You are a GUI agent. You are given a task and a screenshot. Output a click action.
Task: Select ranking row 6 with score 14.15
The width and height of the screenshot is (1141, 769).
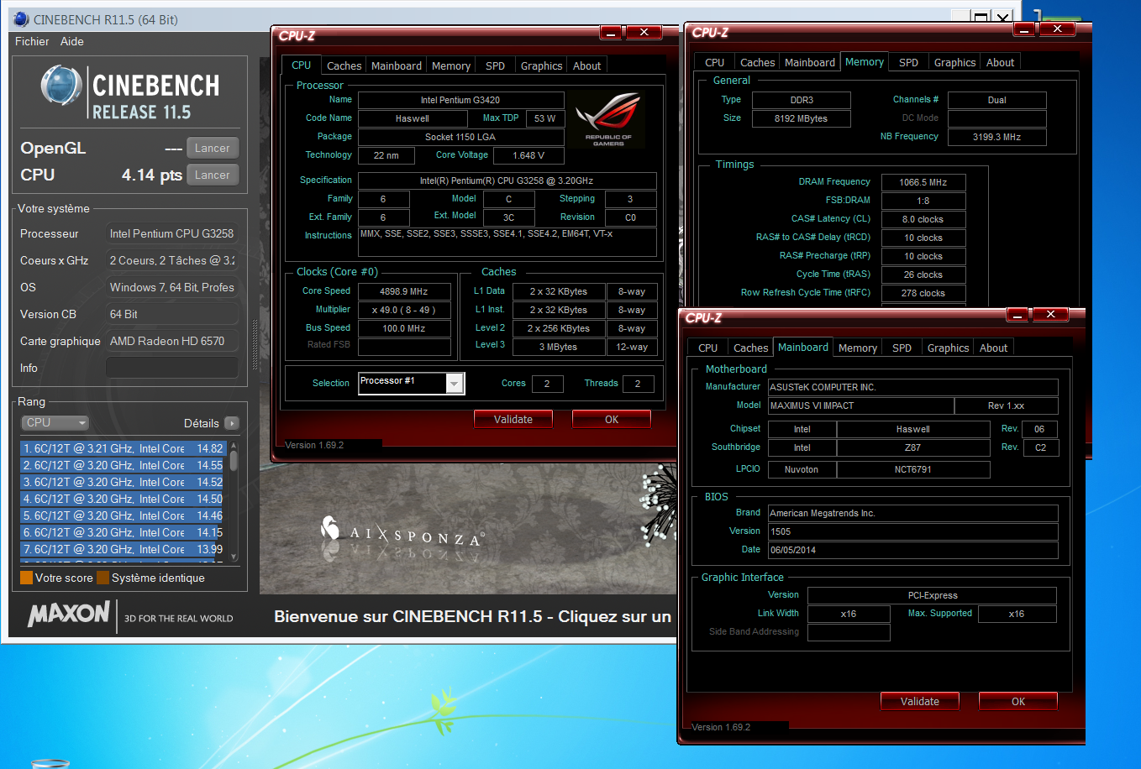(x=124, y=532)
